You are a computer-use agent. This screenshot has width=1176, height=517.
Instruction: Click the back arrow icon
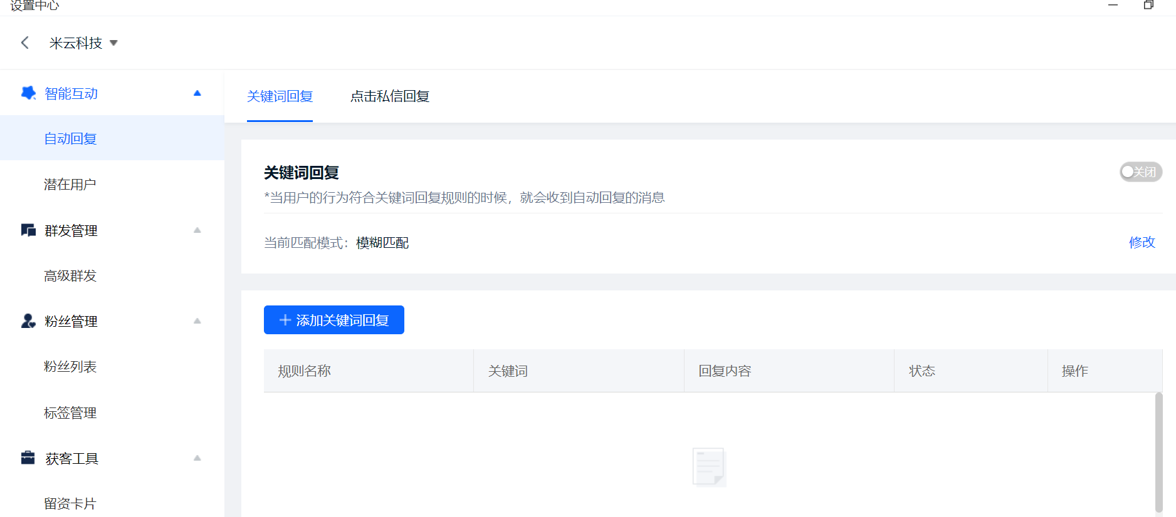coord(25,43)
